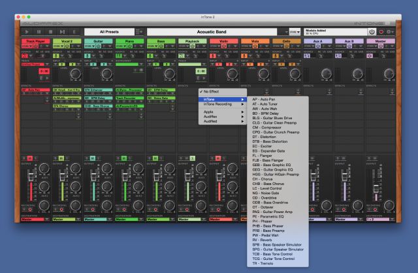The image size is (418, 273).
Task: Click the Guitar microphone source icon
Action: coord(87,56)
